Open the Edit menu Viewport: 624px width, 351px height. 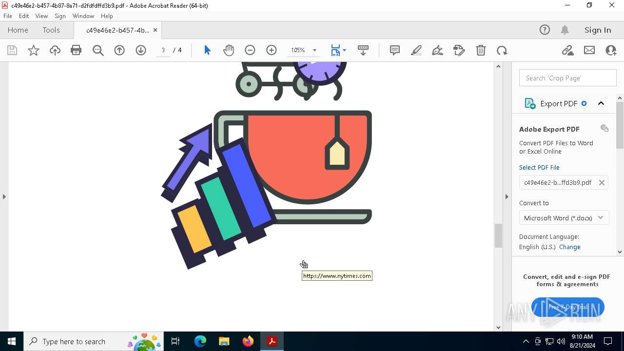pos(24,16)
